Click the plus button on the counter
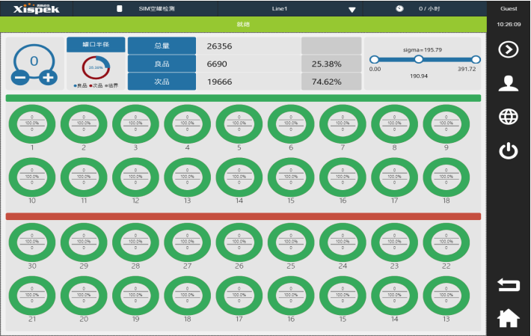Image resolution: width=531 pixels, height=336 pixels. pos(48,78)
